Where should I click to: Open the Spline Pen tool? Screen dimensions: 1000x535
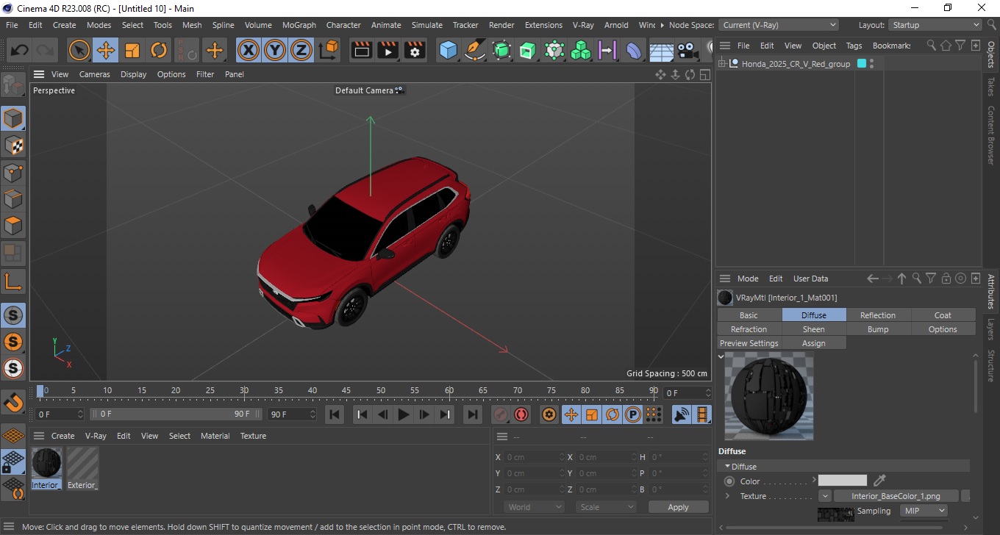475,51
